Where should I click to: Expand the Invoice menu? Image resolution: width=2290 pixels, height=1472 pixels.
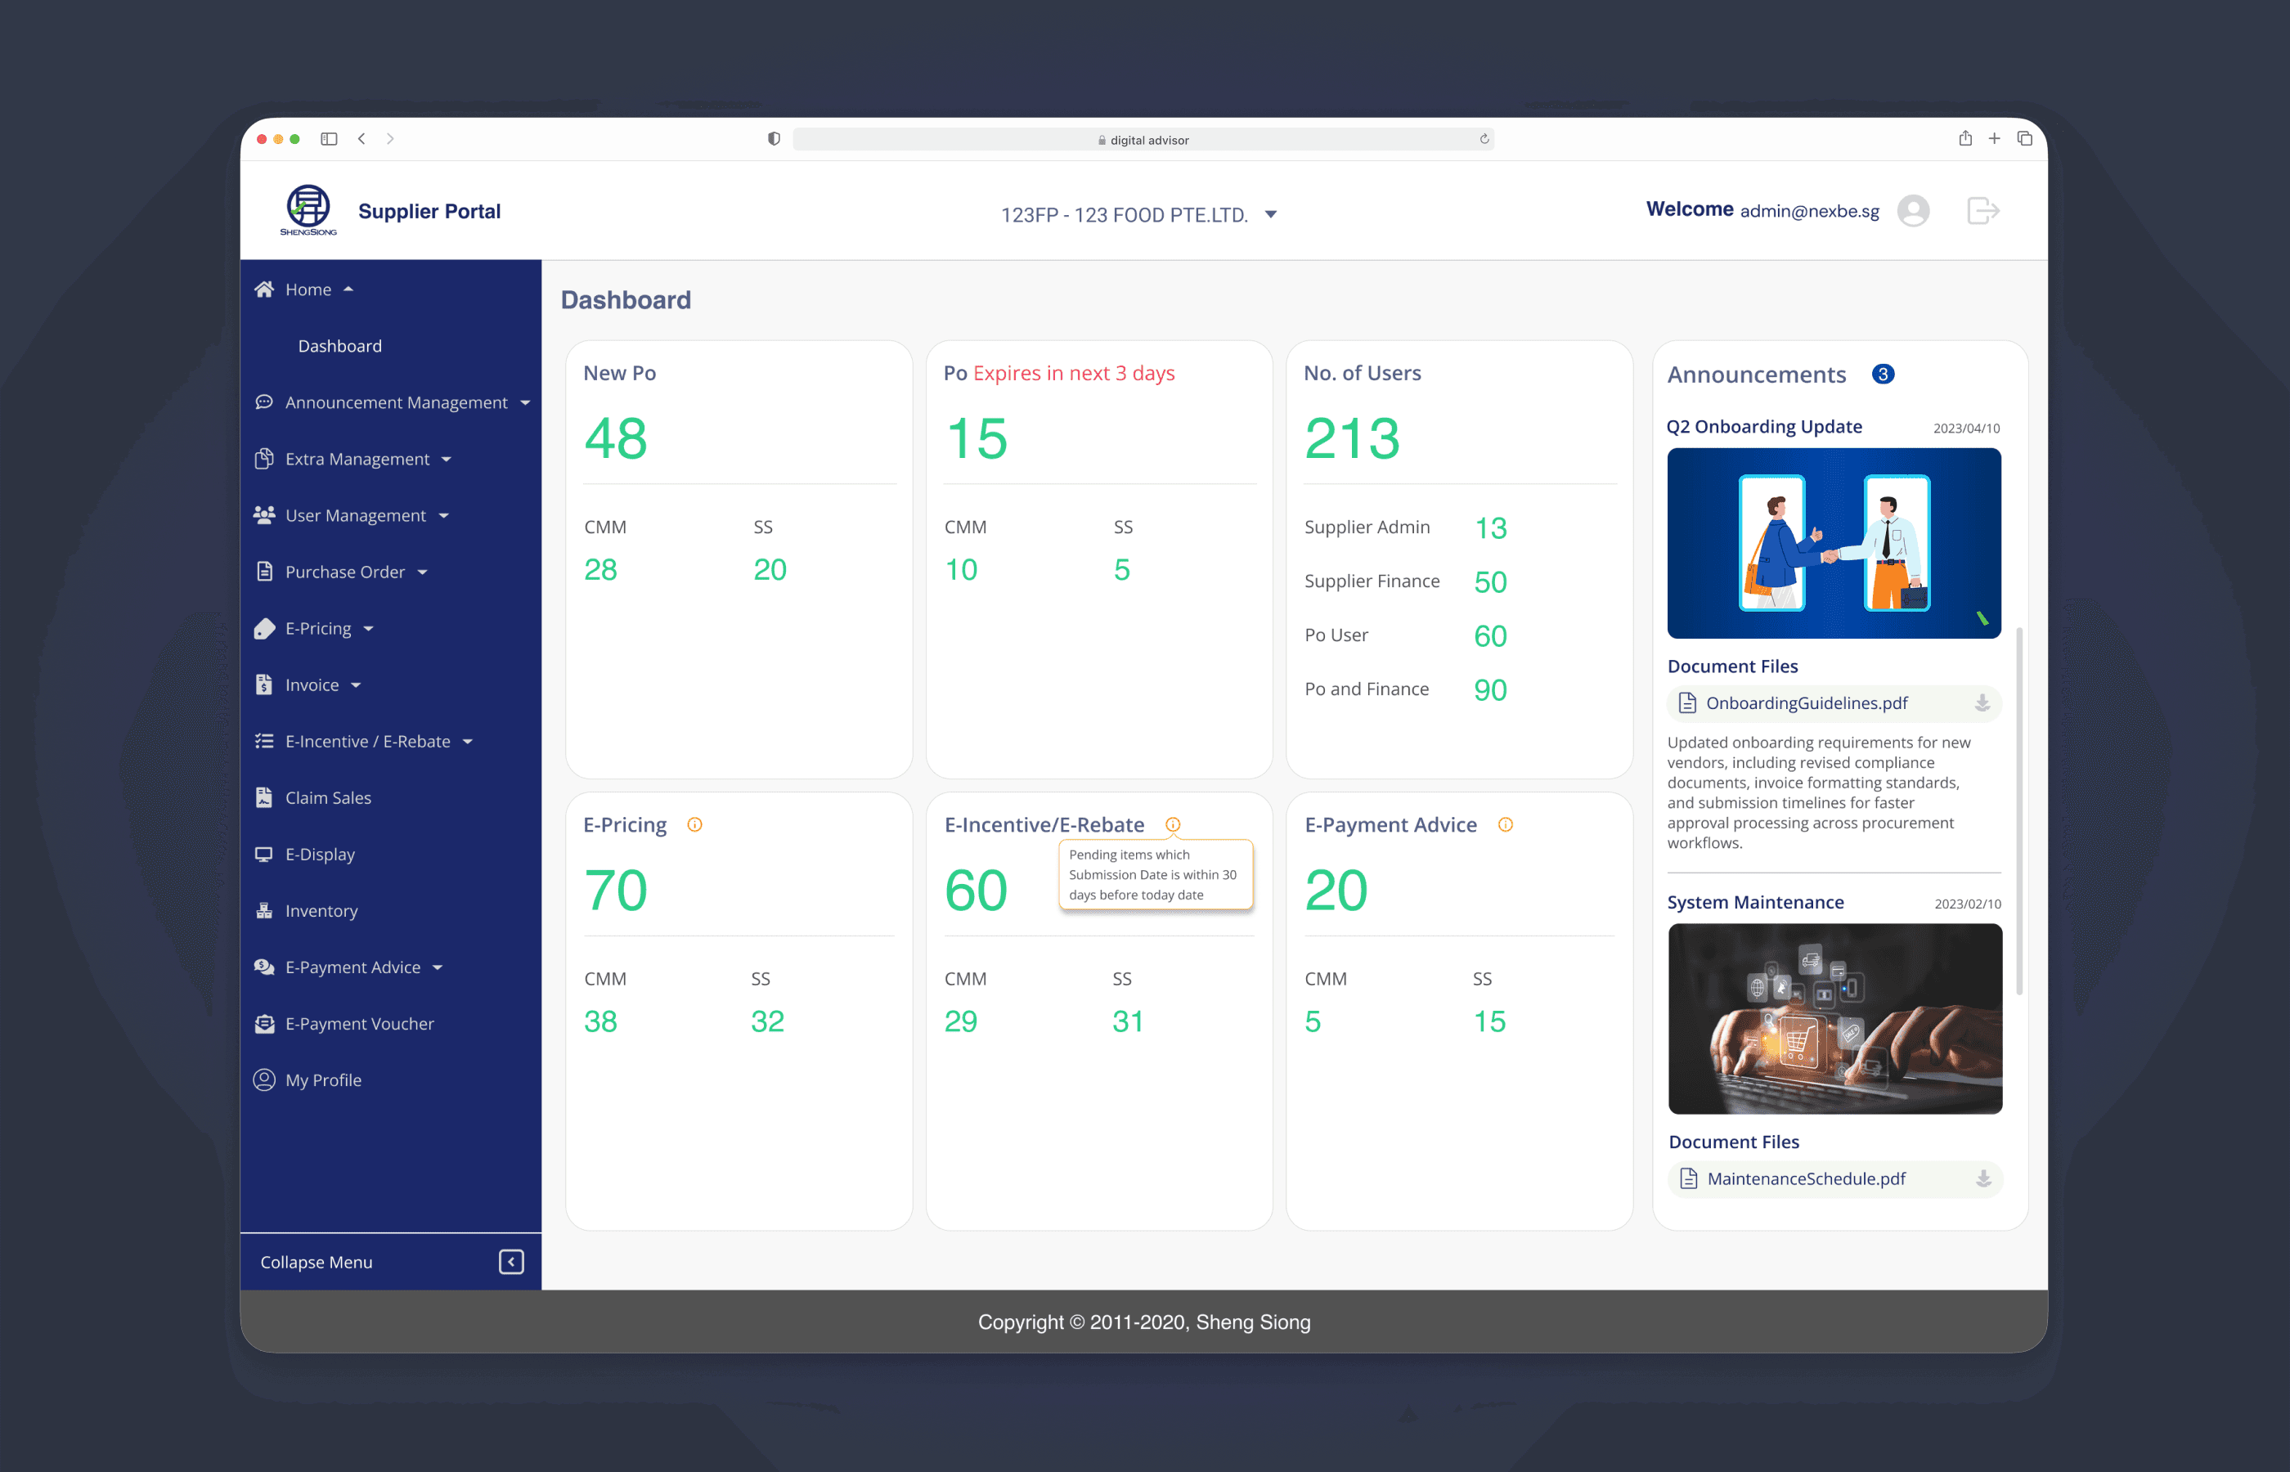point(356,684)
